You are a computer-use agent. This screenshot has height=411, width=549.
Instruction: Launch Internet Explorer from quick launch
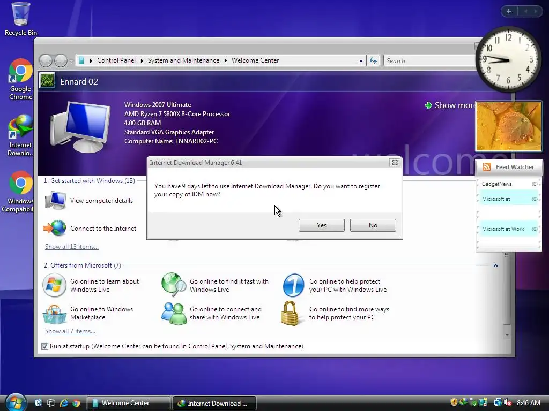click(64, 403)
